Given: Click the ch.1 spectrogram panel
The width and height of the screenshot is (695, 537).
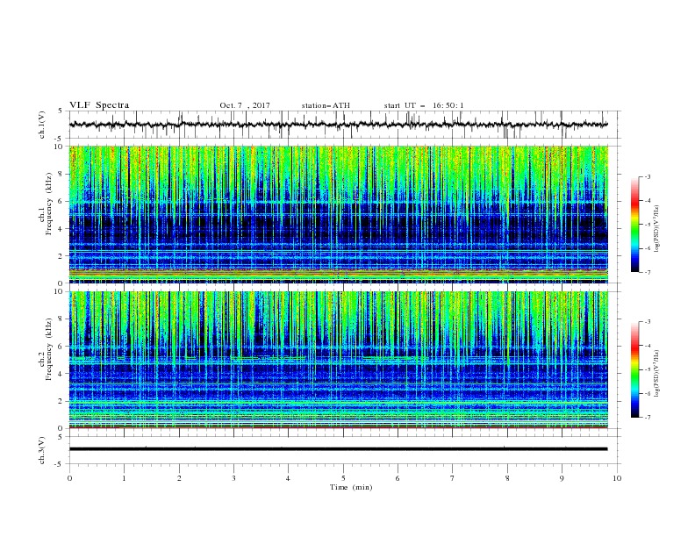Looking at the screenshot, I should click(x=338, y=214).
